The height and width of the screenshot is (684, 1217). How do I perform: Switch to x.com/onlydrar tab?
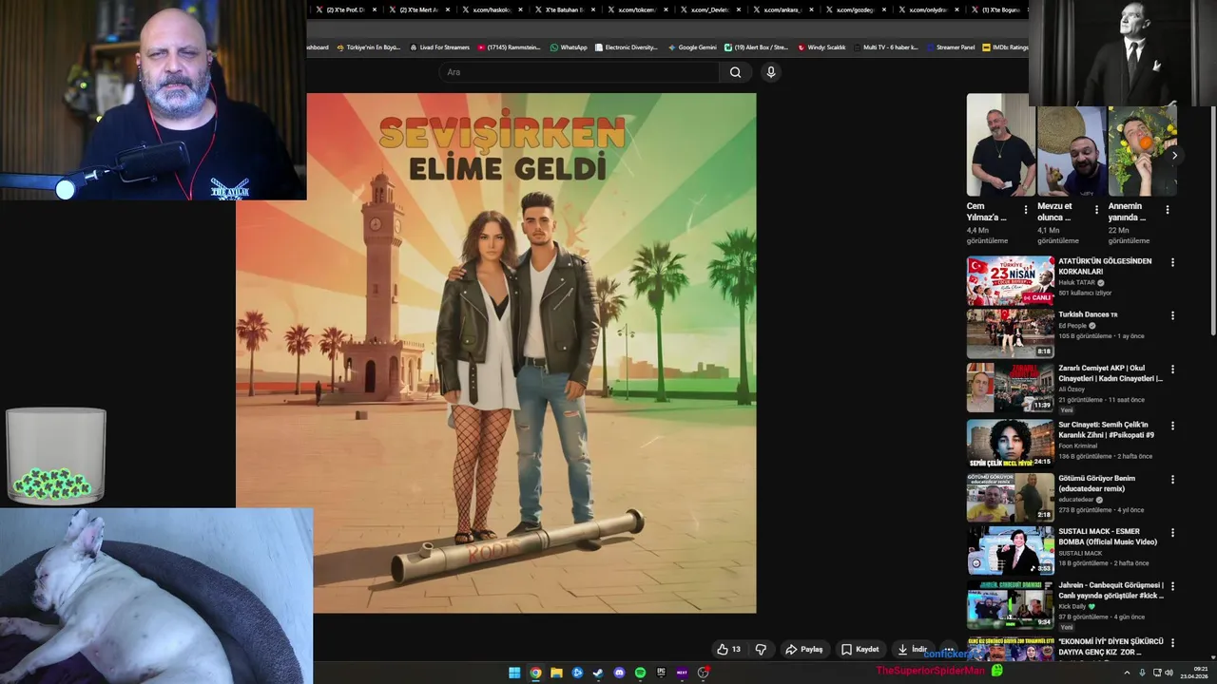coord(930,9)
